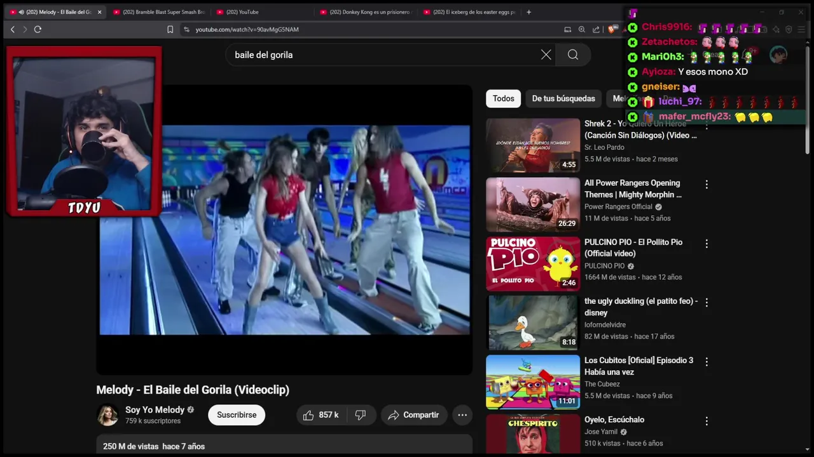The height and width of the screenshot is (457, 814).
Task: Click the Los Cubitos 11:01 thumbnail
Action: point(533,381)
